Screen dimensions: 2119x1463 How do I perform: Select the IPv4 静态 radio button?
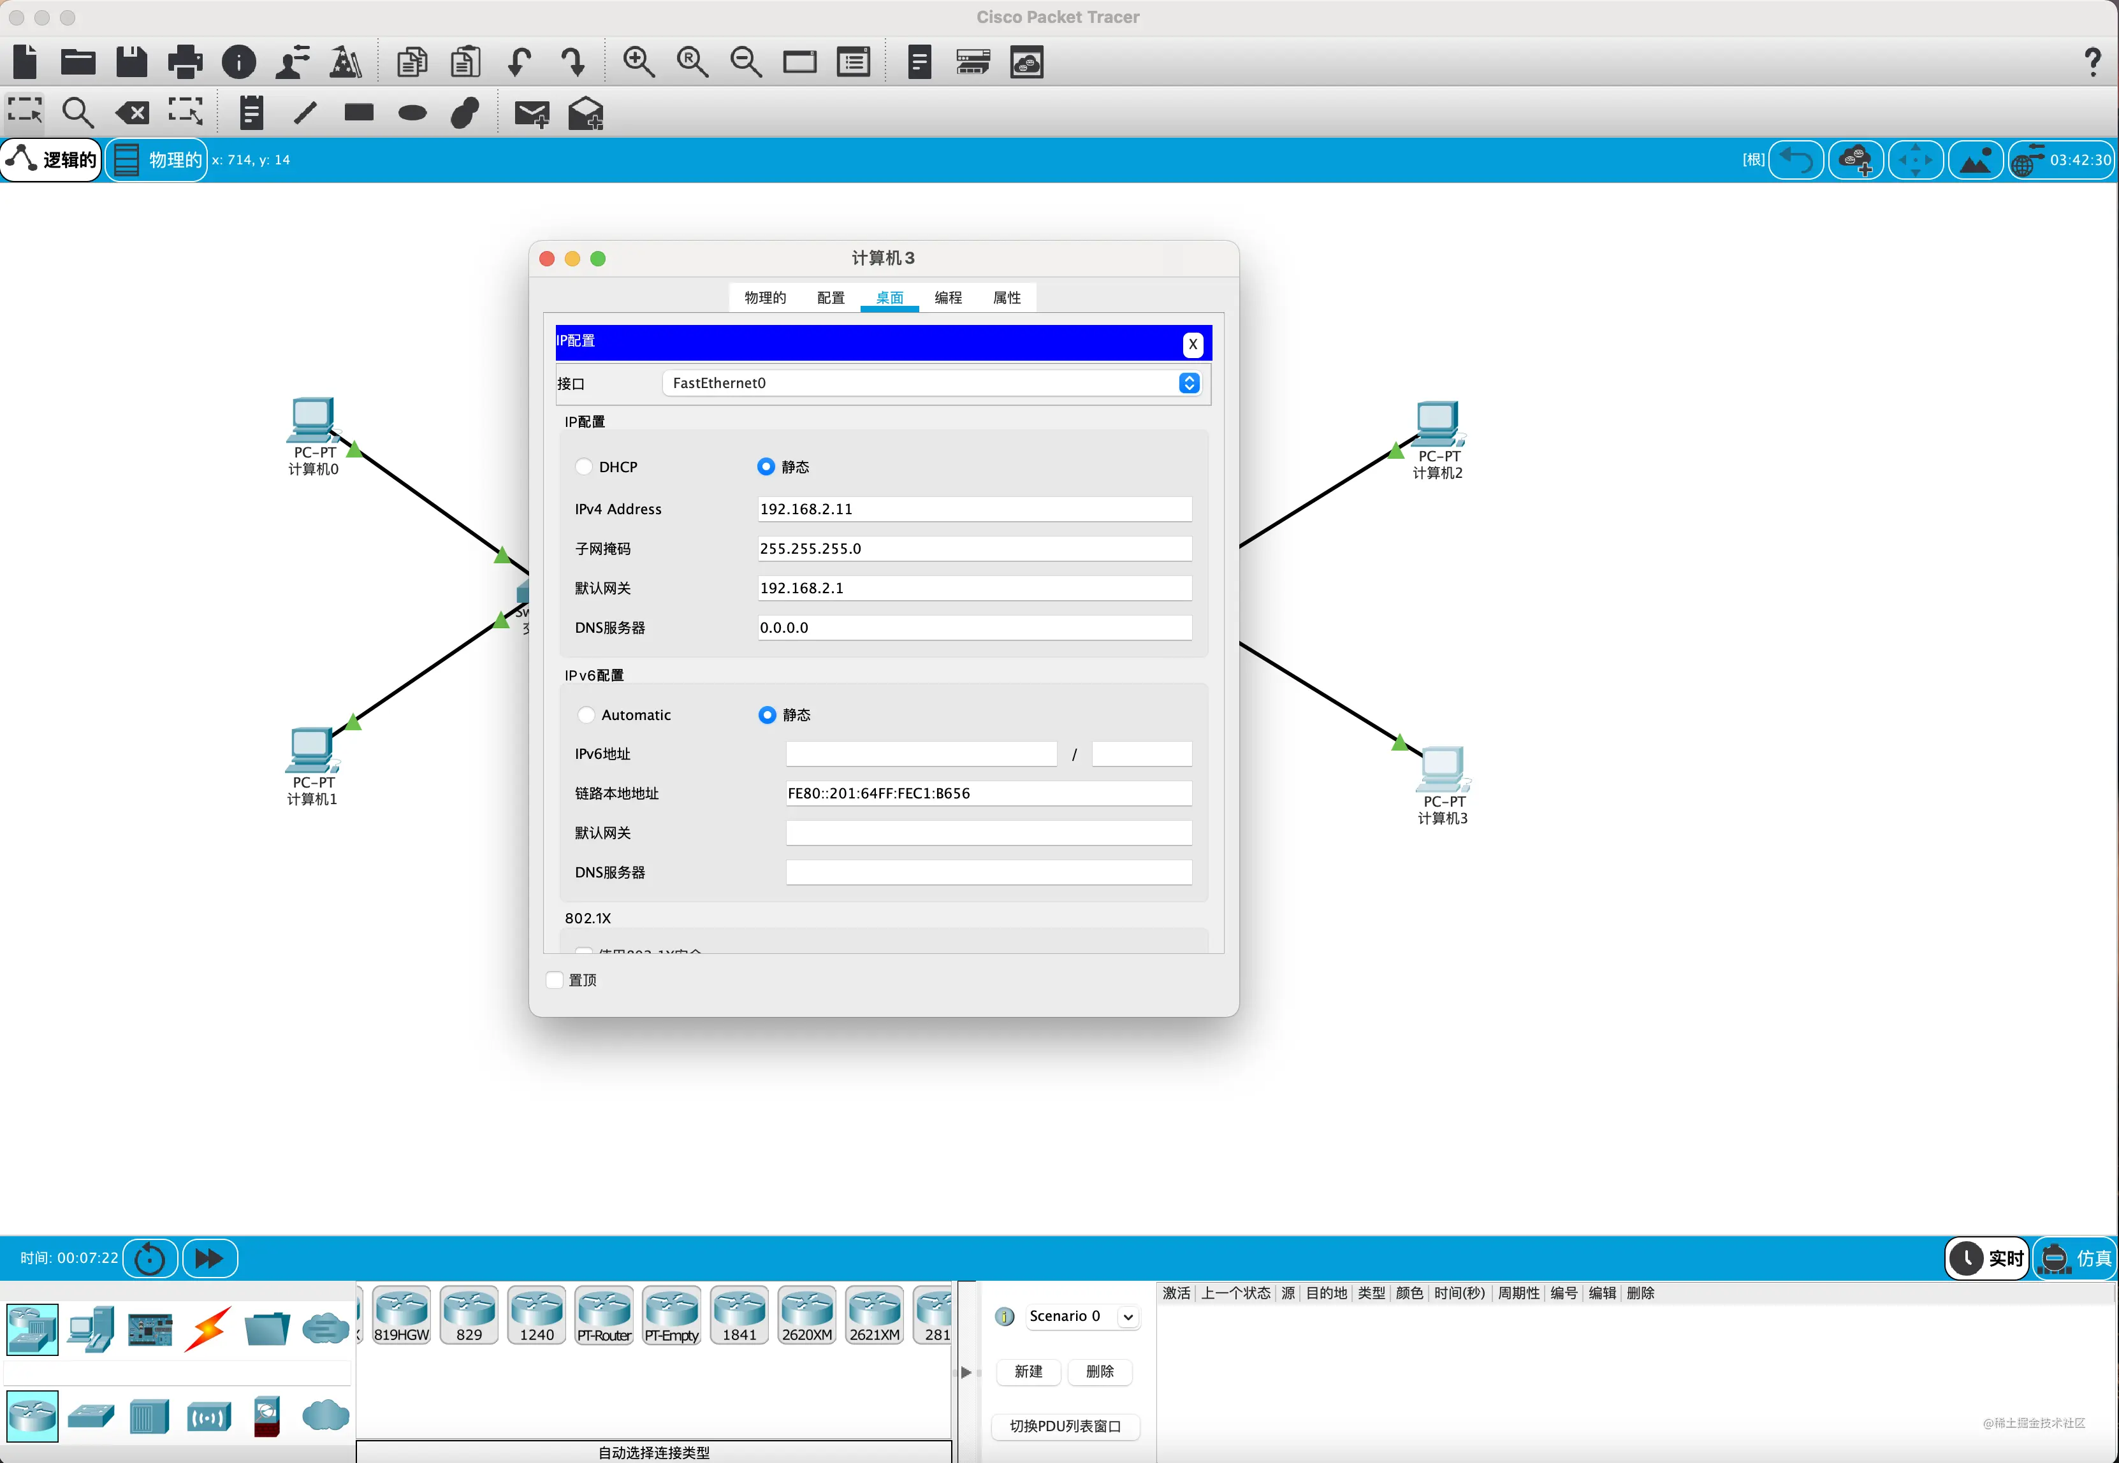click(766, 466)
